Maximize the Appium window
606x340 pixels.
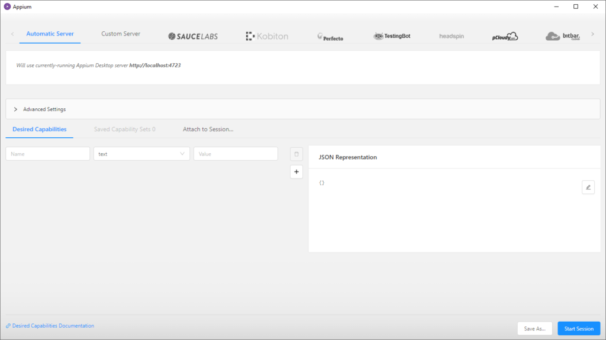coord(576,7)
